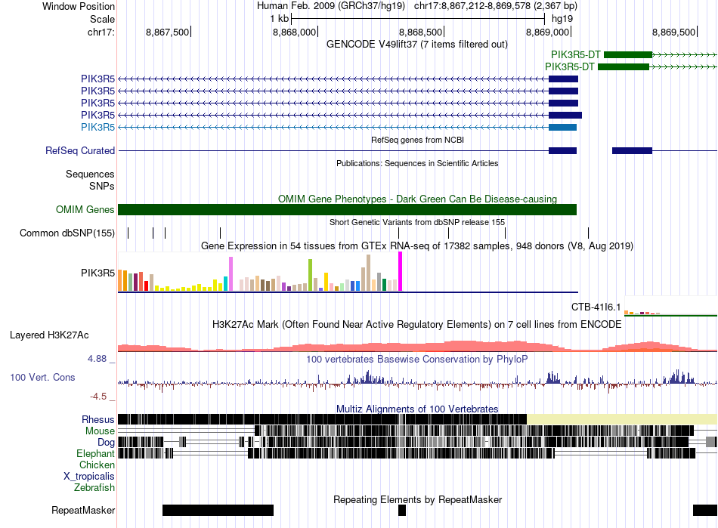Open the RefSeq Curated track label

tap(80, 150)
